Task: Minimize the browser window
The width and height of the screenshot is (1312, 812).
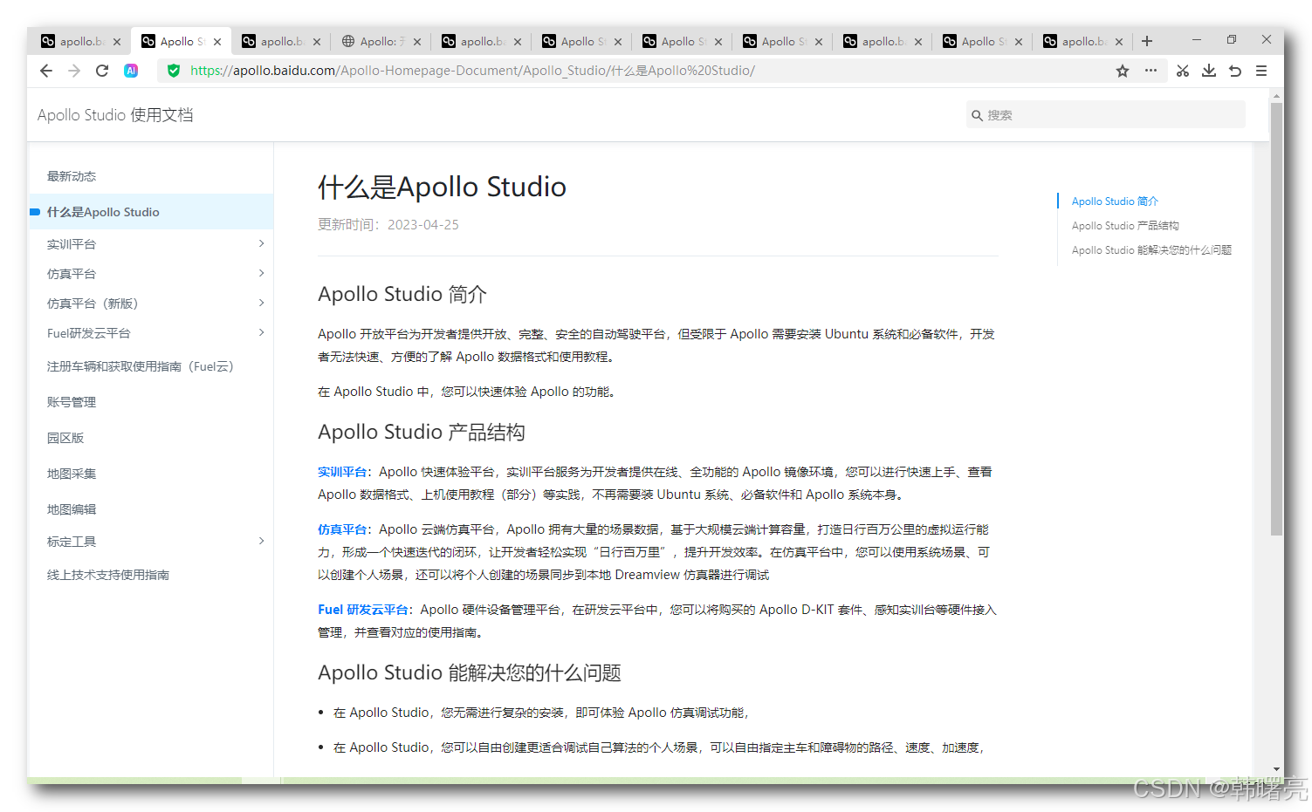Action: 1197,40
